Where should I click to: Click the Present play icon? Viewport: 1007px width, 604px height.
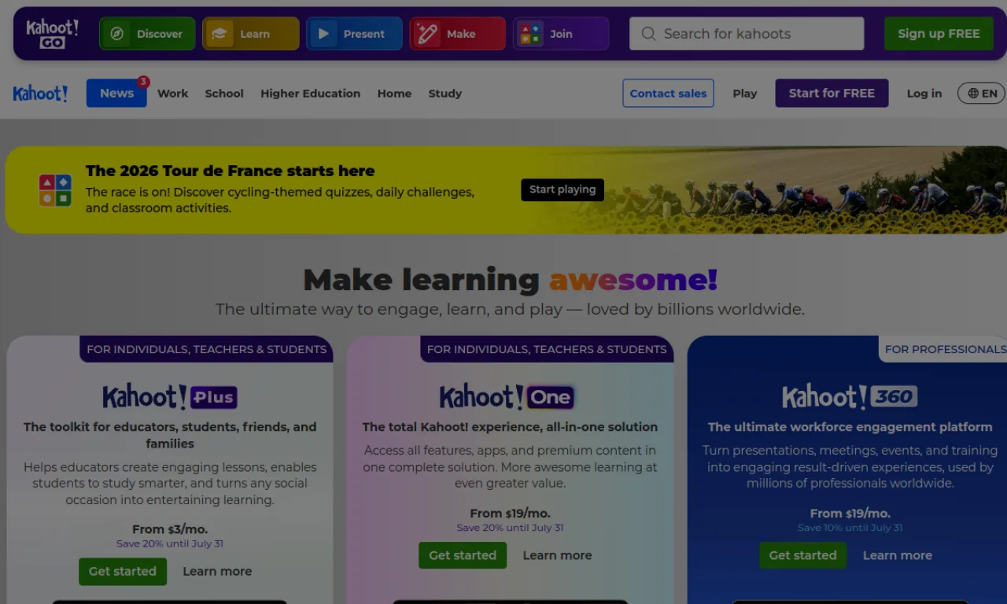[323, 34]
